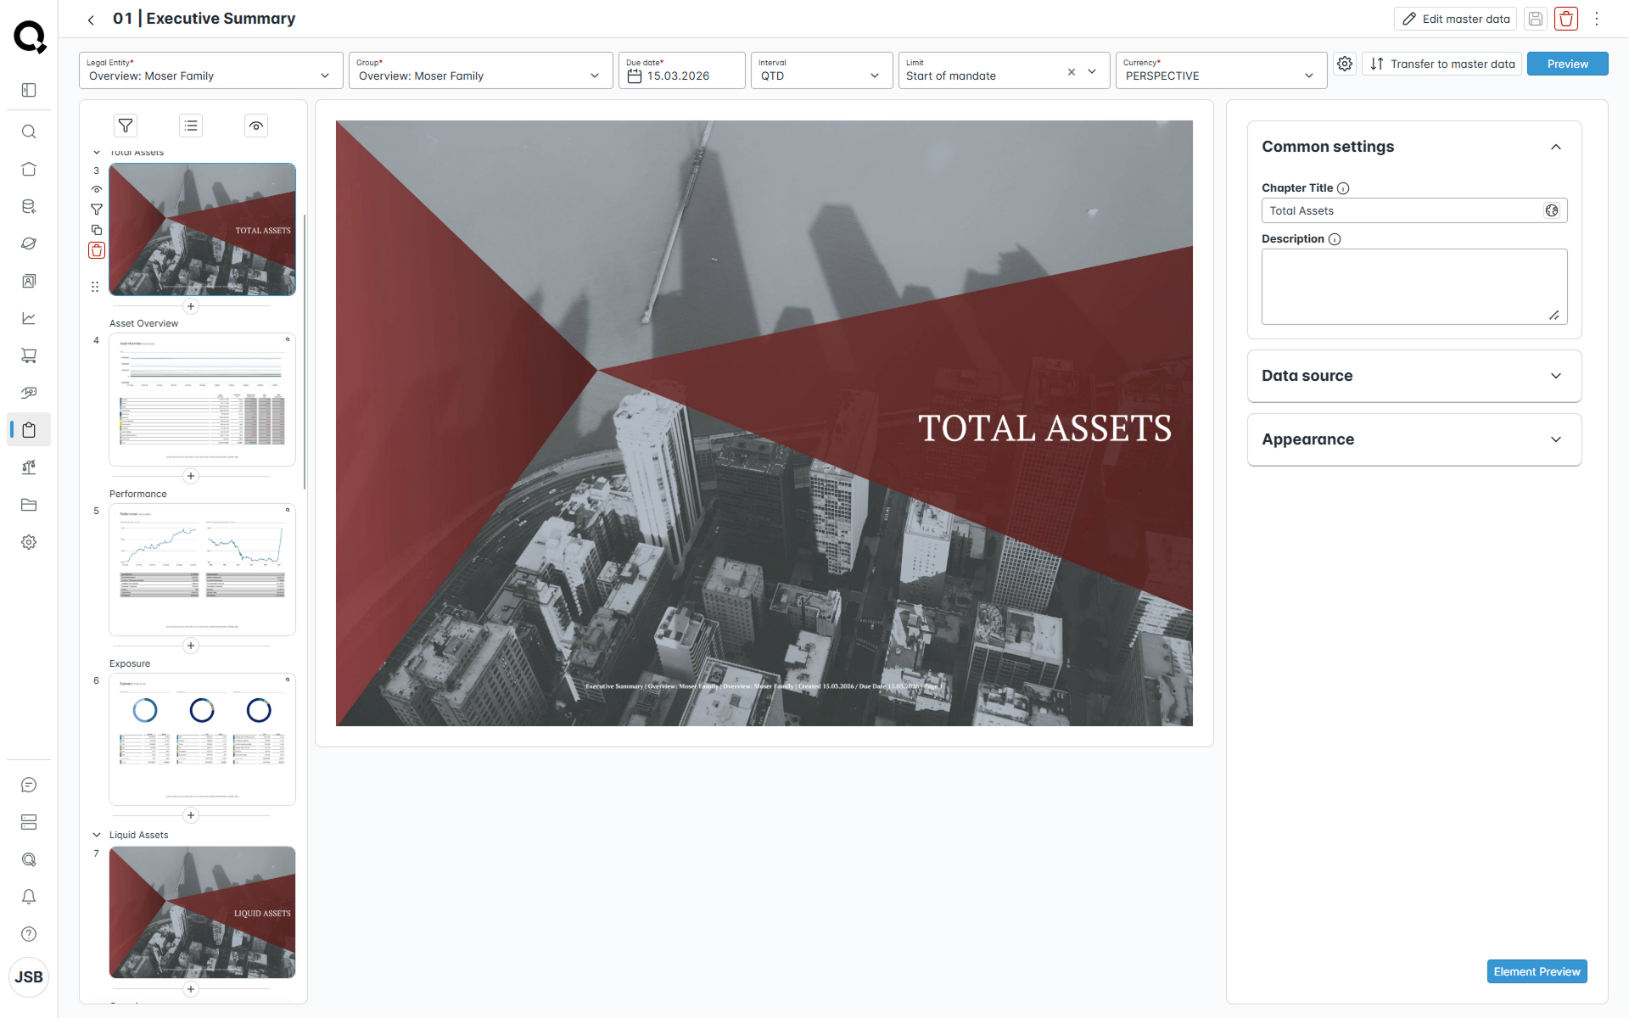
Task: Open the search icon in left sidebar
Action: pos(29,131)
